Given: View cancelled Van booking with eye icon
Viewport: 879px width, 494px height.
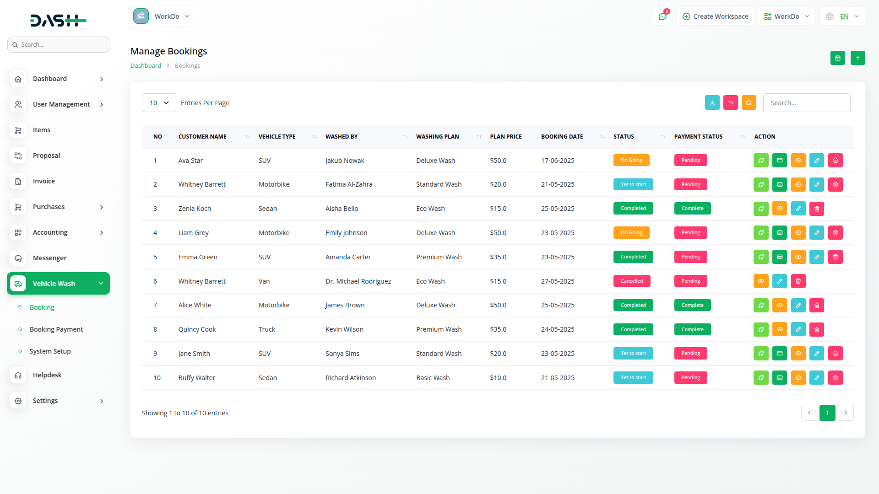Looking at the screenshot, I should tap(760, 281).
